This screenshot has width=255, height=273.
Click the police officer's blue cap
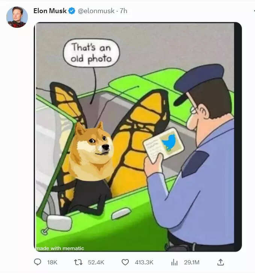click(x=199, y=82)
